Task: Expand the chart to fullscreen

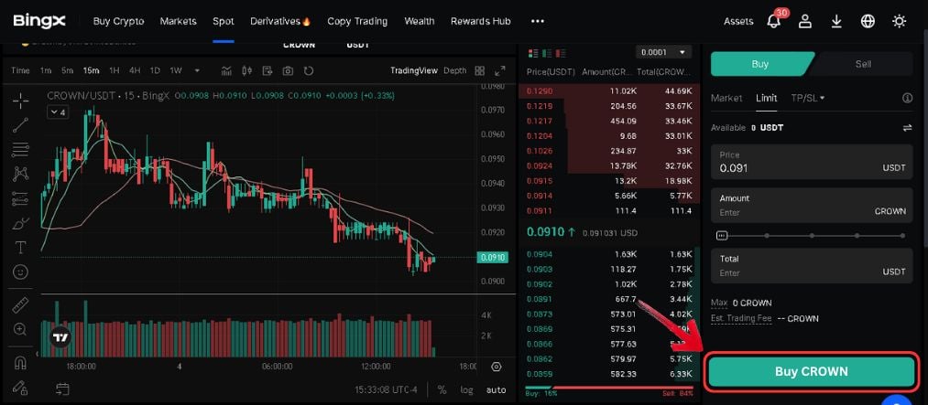Action: (x=500, y=70)
